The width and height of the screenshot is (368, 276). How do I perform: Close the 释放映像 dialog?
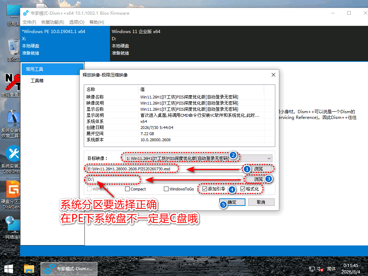click(273, 75)
